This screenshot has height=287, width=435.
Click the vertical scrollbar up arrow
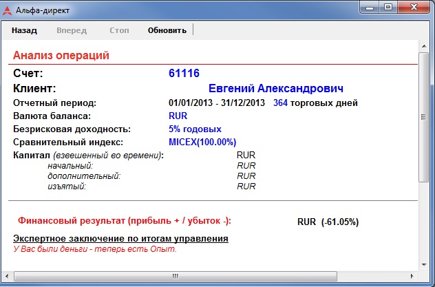click(x=424, y=46)
